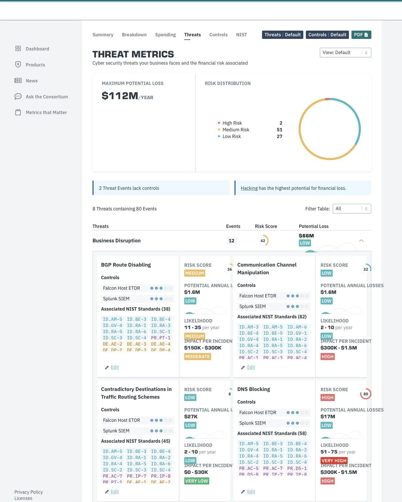
Task: Click the 2 Threat Events lack controls banner
Action: 161,188
